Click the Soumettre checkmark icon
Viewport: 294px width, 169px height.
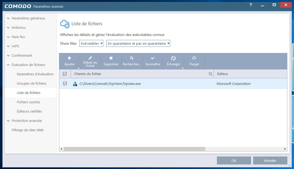(153, 58)
